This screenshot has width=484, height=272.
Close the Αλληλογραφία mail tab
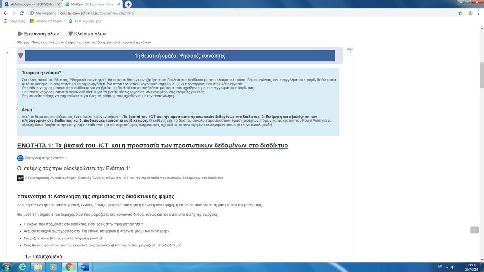point(58,4)
